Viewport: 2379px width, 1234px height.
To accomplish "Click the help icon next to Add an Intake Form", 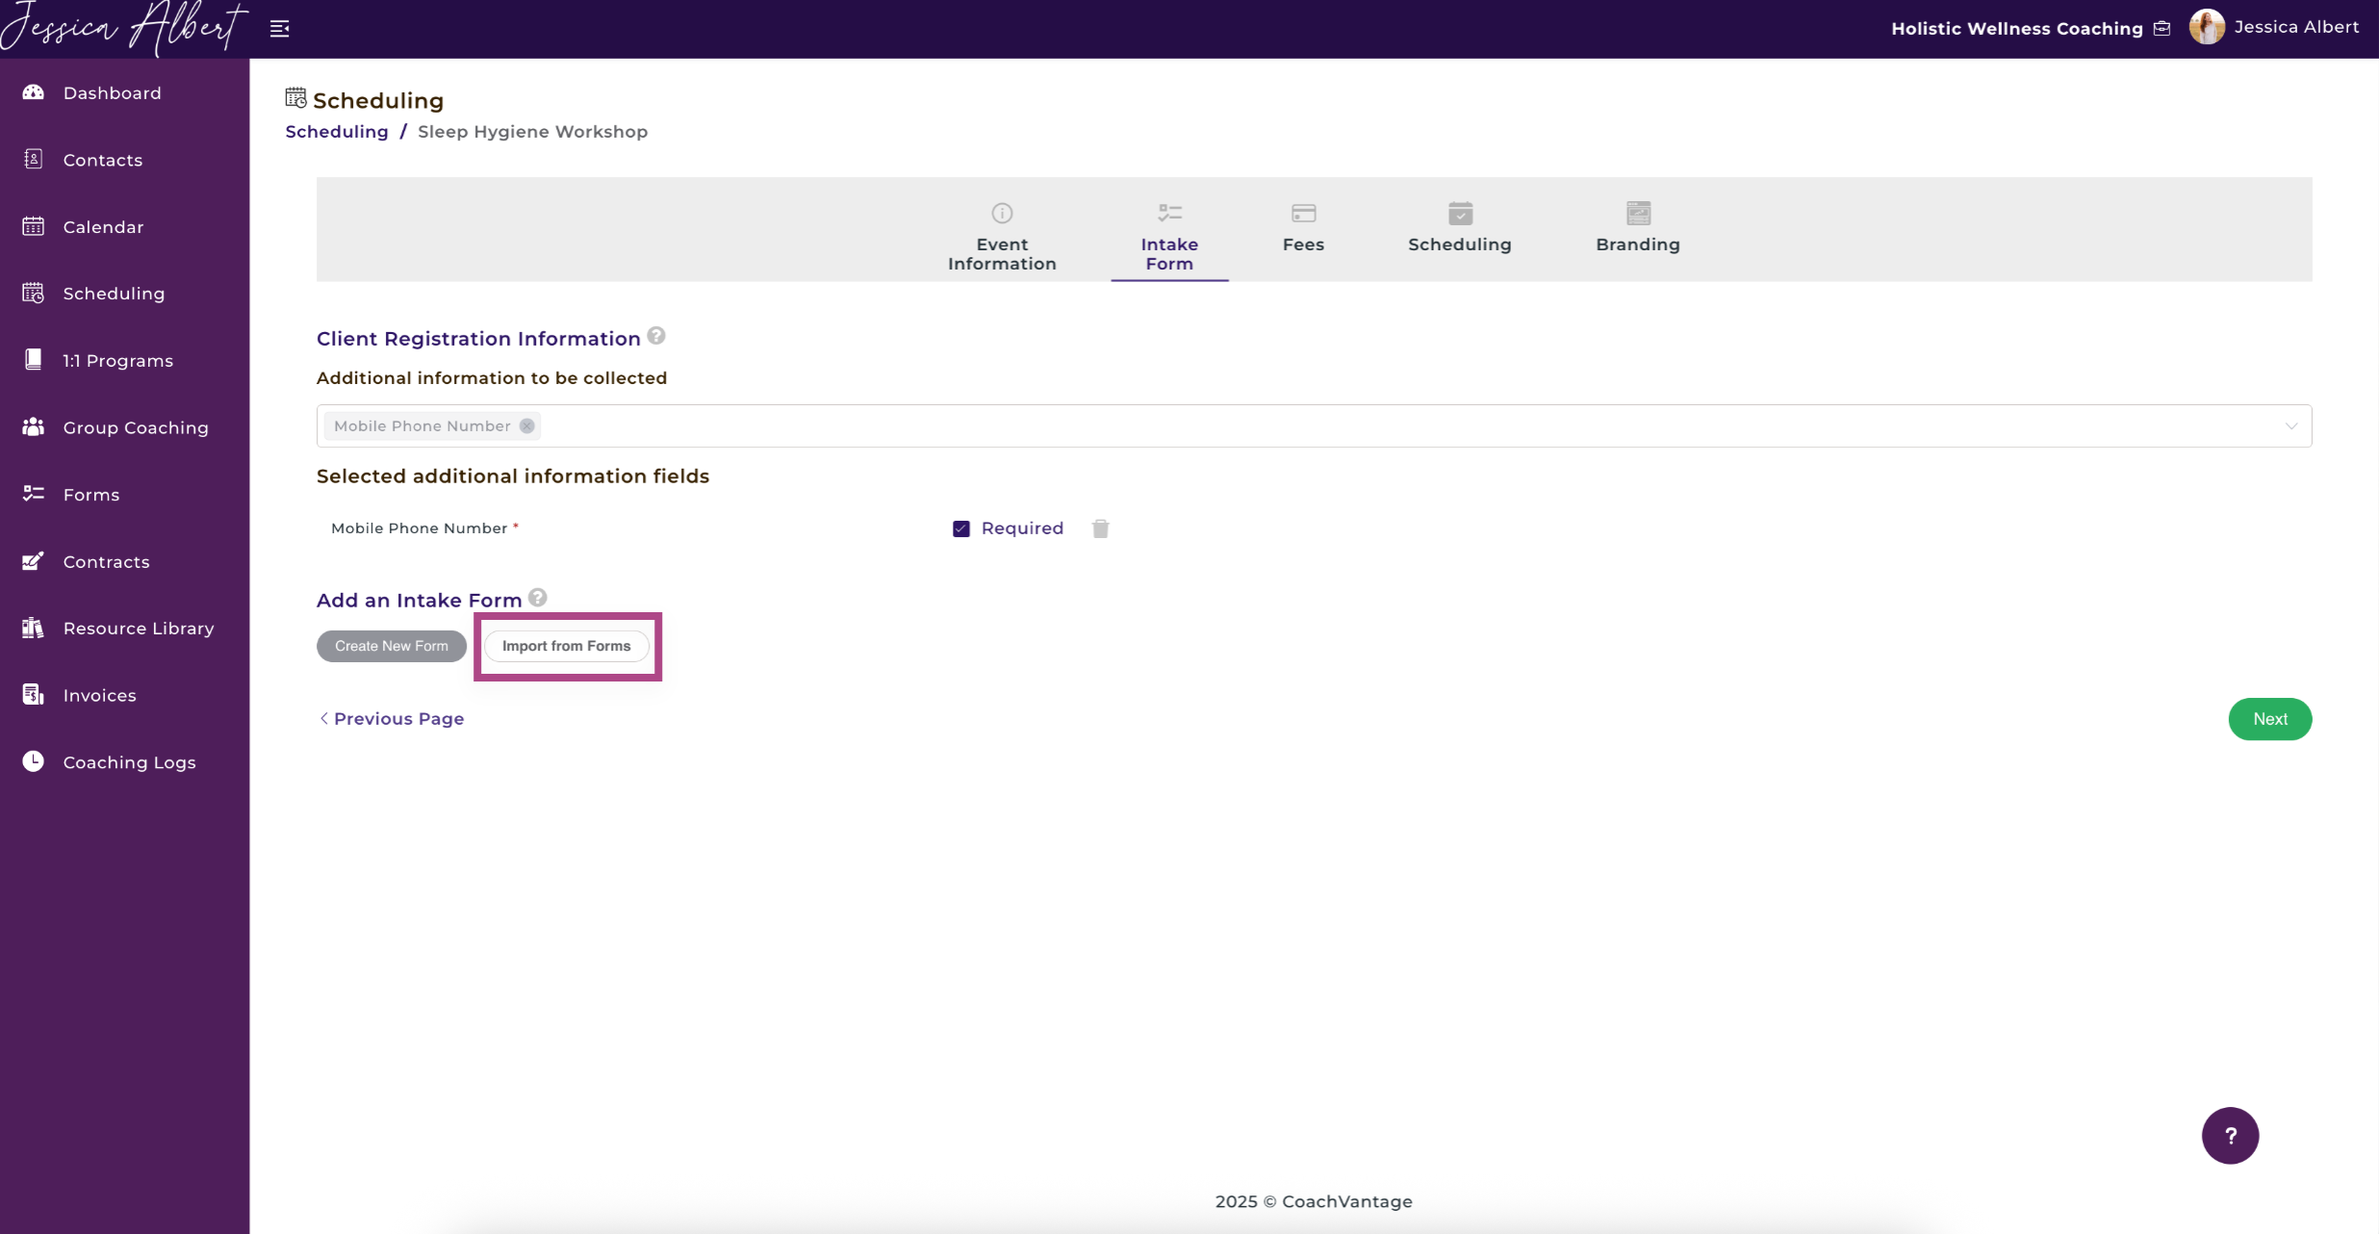I will (x=538, y=598).
